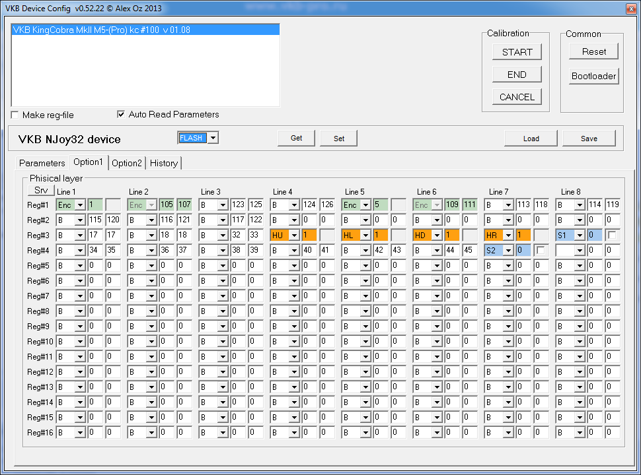Click the input field containing value 115

(x=95, y=220)
